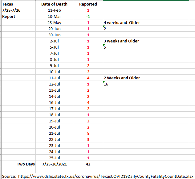Image resolution: width=195 pixels, height=179 pixels.
Task: Select the '2-Jul' date cell
Action: coord(54,41)
